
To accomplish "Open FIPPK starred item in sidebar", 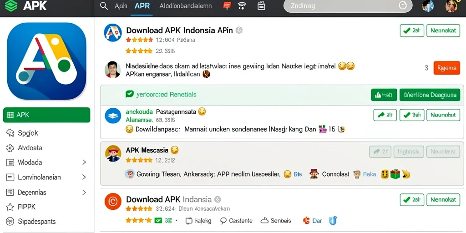I will click(x=26, y=207).
